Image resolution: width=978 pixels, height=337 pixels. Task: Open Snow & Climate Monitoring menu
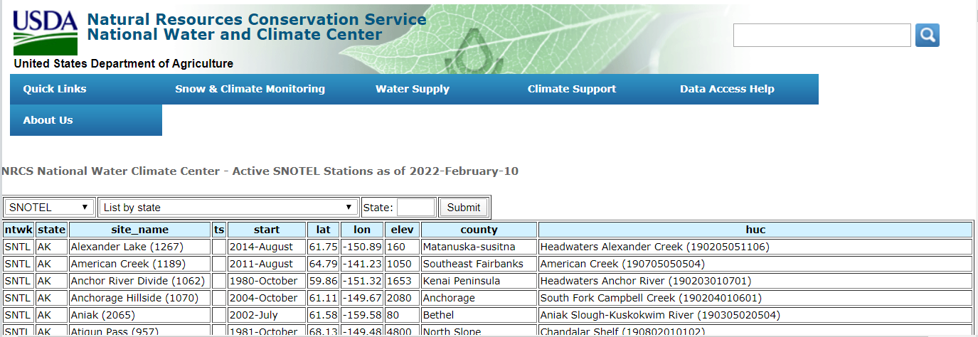tap(250, 89)
